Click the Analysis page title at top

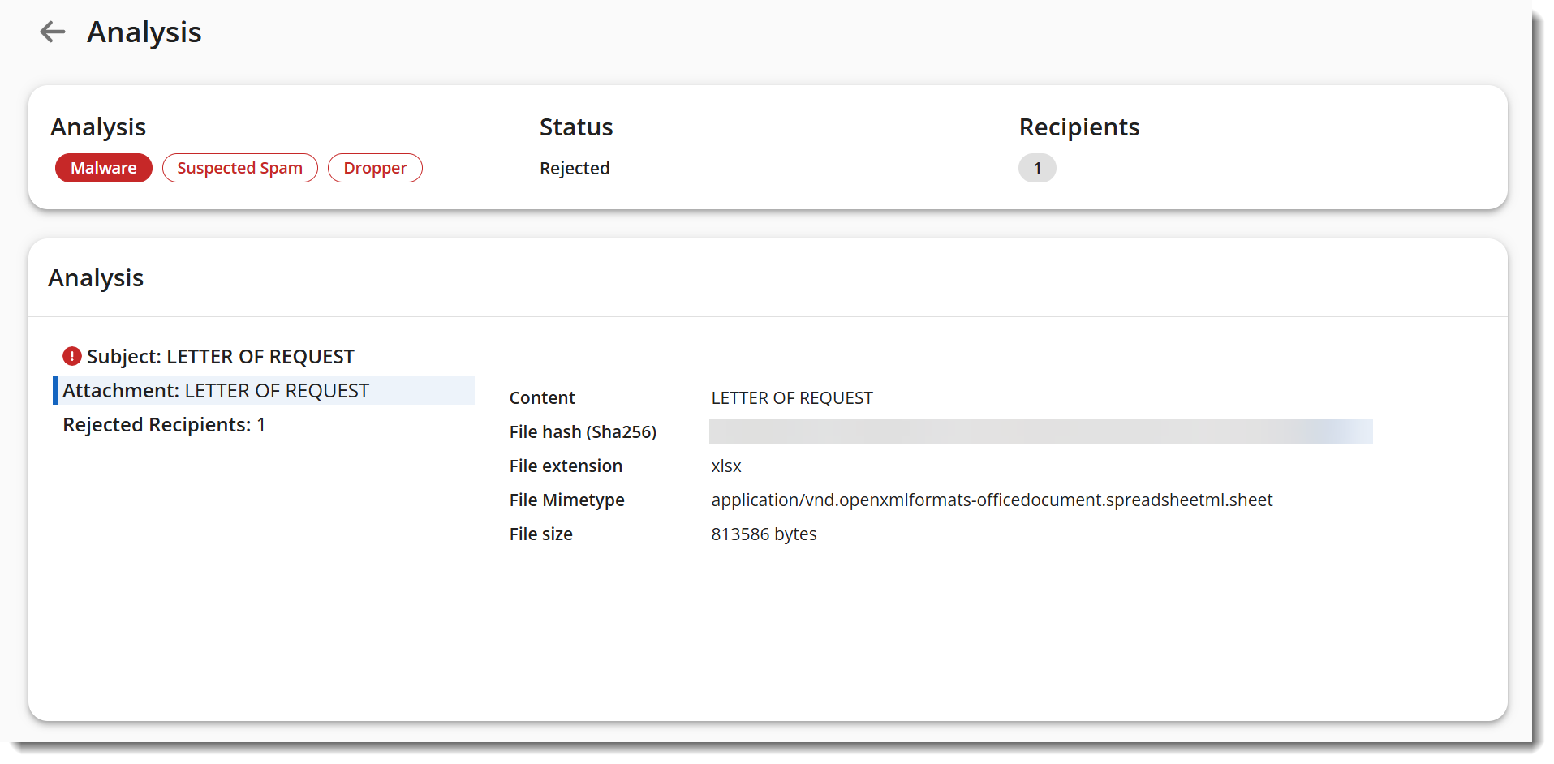click(x=144, y=32)
